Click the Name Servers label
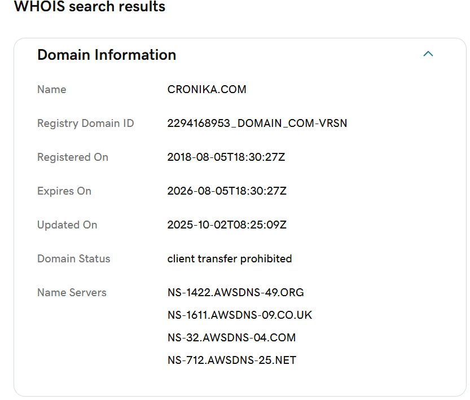This screenshot has width=470, height=400. point(72,292)
